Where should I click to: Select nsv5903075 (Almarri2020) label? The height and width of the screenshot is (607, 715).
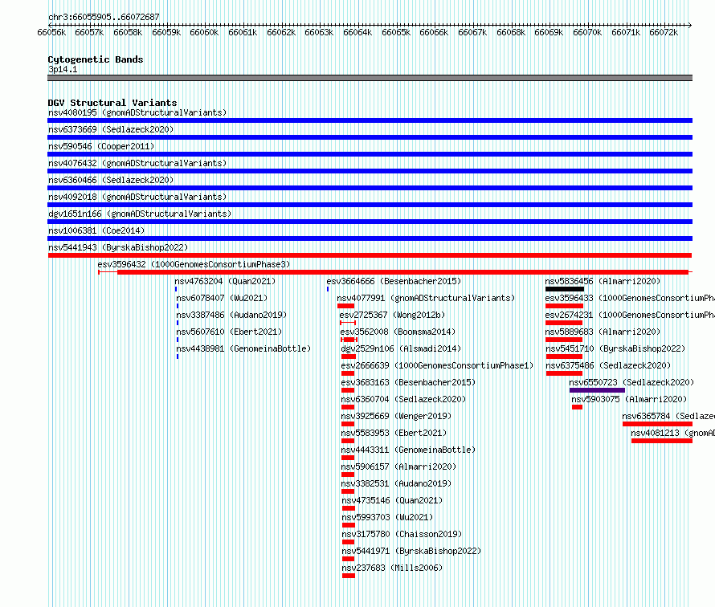629,399
